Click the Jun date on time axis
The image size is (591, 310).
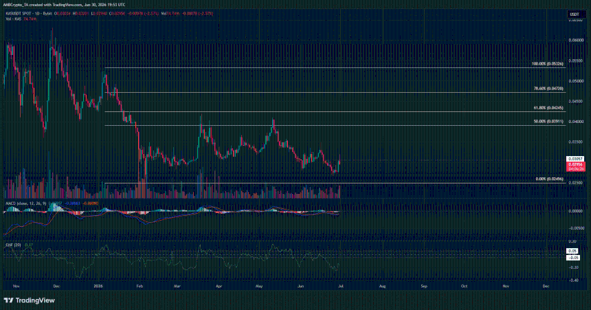[300, 286]
